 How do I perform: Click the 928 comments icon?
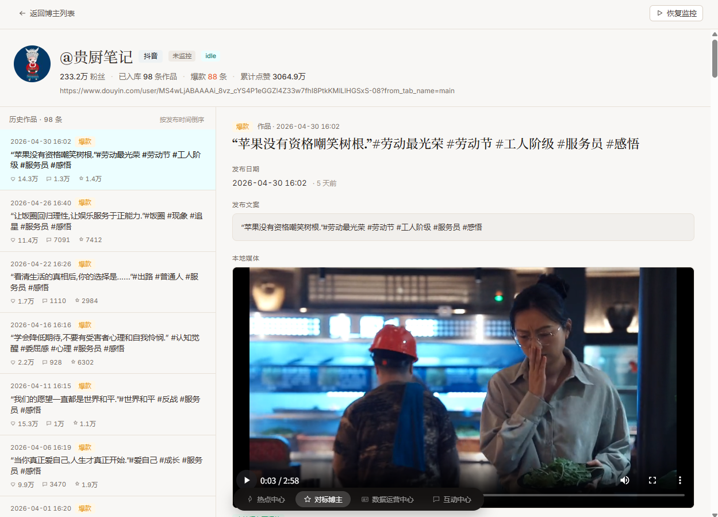pyautogui.click(x=45, y=362)
